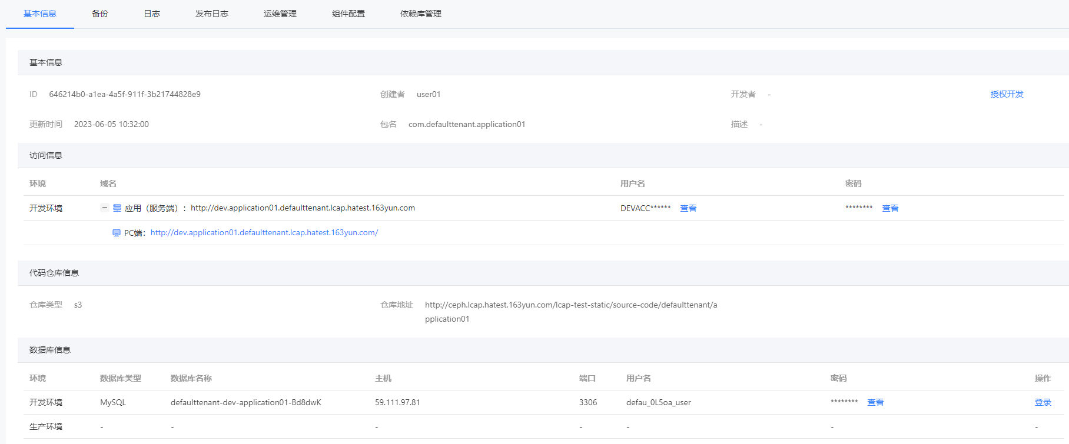Click 登录 for the MySQL database
Viewport: 1069px width, 444px height.
point(1043,402)
